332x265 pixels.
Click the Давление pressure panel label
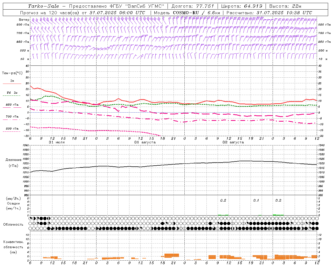(13, 160)
